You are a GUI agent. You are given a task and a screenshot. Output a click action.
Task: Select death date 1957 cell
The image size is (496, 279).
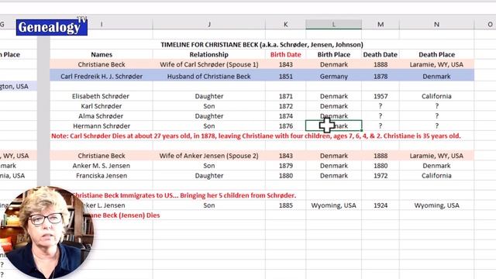pos(381,96)
